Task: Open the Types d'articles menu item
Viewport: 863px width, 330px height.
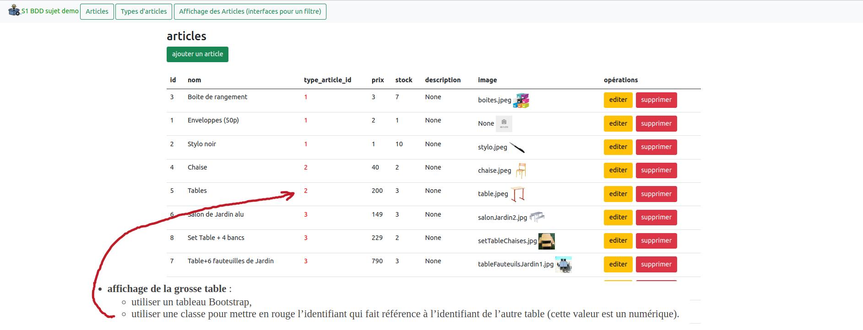Action: point(144,11)
